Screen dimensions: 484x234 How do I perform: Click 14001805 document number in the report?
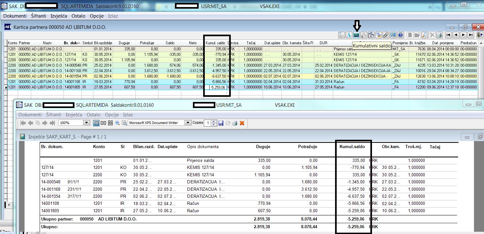51,211
